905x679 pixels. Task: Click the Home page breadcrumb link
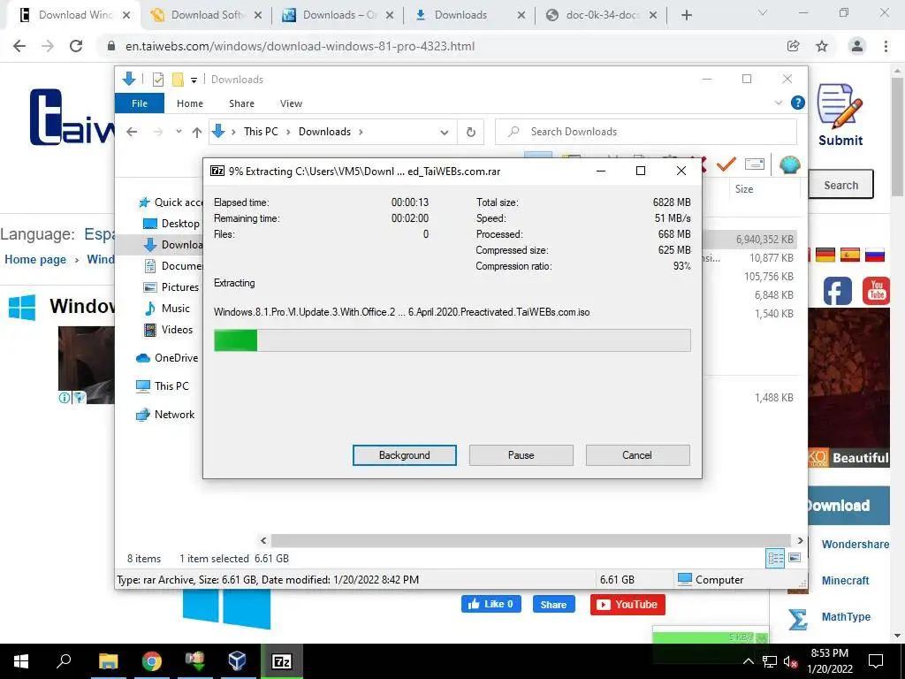point(35,260)
